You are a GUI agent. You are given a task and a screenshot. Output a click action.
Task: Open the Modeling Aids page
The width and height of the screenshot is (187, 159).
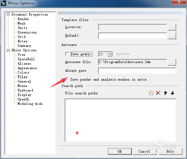[x=30, y=104]
